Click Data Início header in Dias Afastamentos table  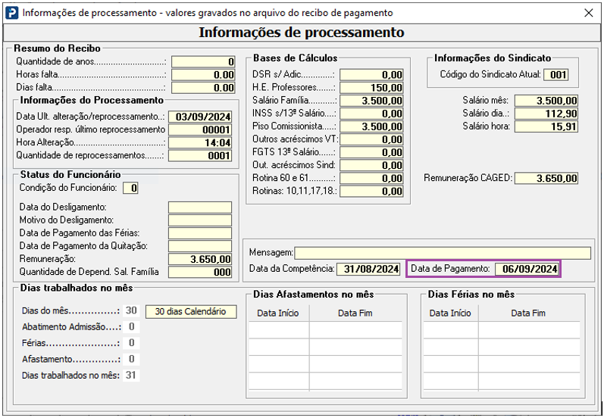(x=278, y=313)
